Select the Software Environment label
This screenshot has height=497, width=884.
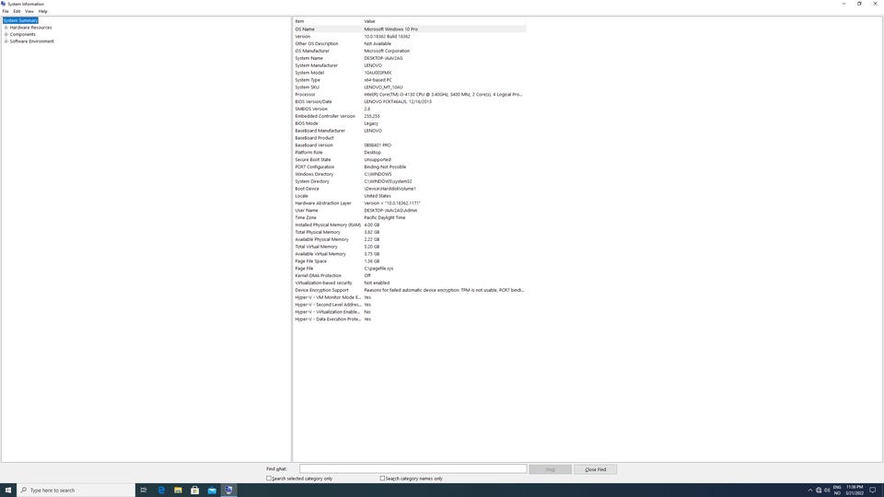pyautogui.click(x=31, y=41)
